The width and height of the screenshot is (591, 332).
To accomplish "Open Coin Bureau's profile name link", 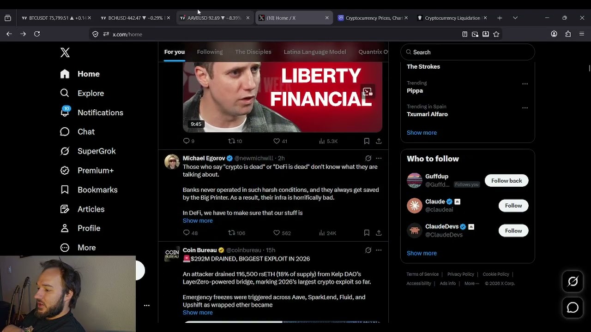I will pyautogui.click(x=199, y=250).
